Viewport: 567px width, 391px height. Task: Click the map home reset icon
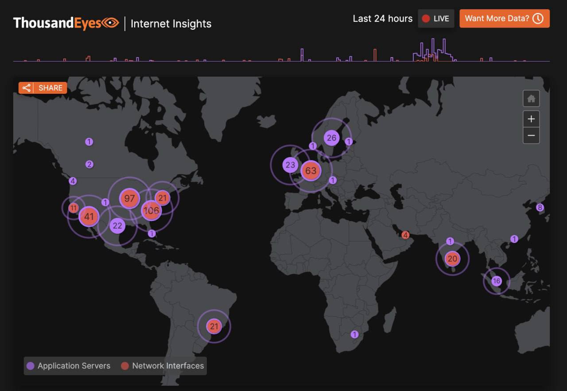[x=531, y=99]
